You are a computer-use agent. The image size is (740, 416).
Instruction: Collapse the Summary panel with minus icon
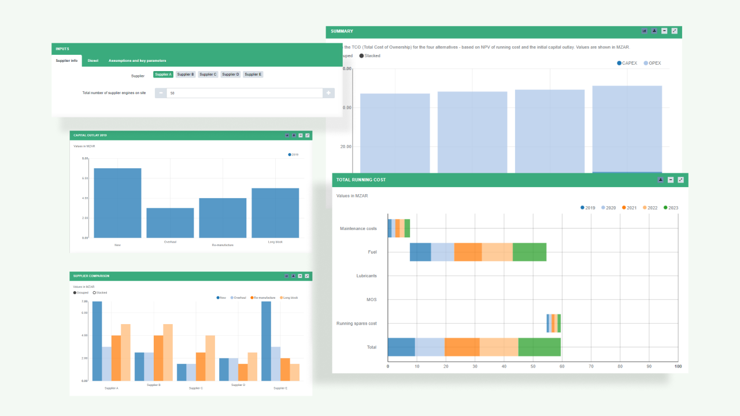pyautogui.click(x=664, y=31)
